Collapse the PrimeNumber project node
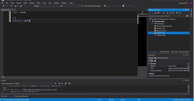 [150, 21]
